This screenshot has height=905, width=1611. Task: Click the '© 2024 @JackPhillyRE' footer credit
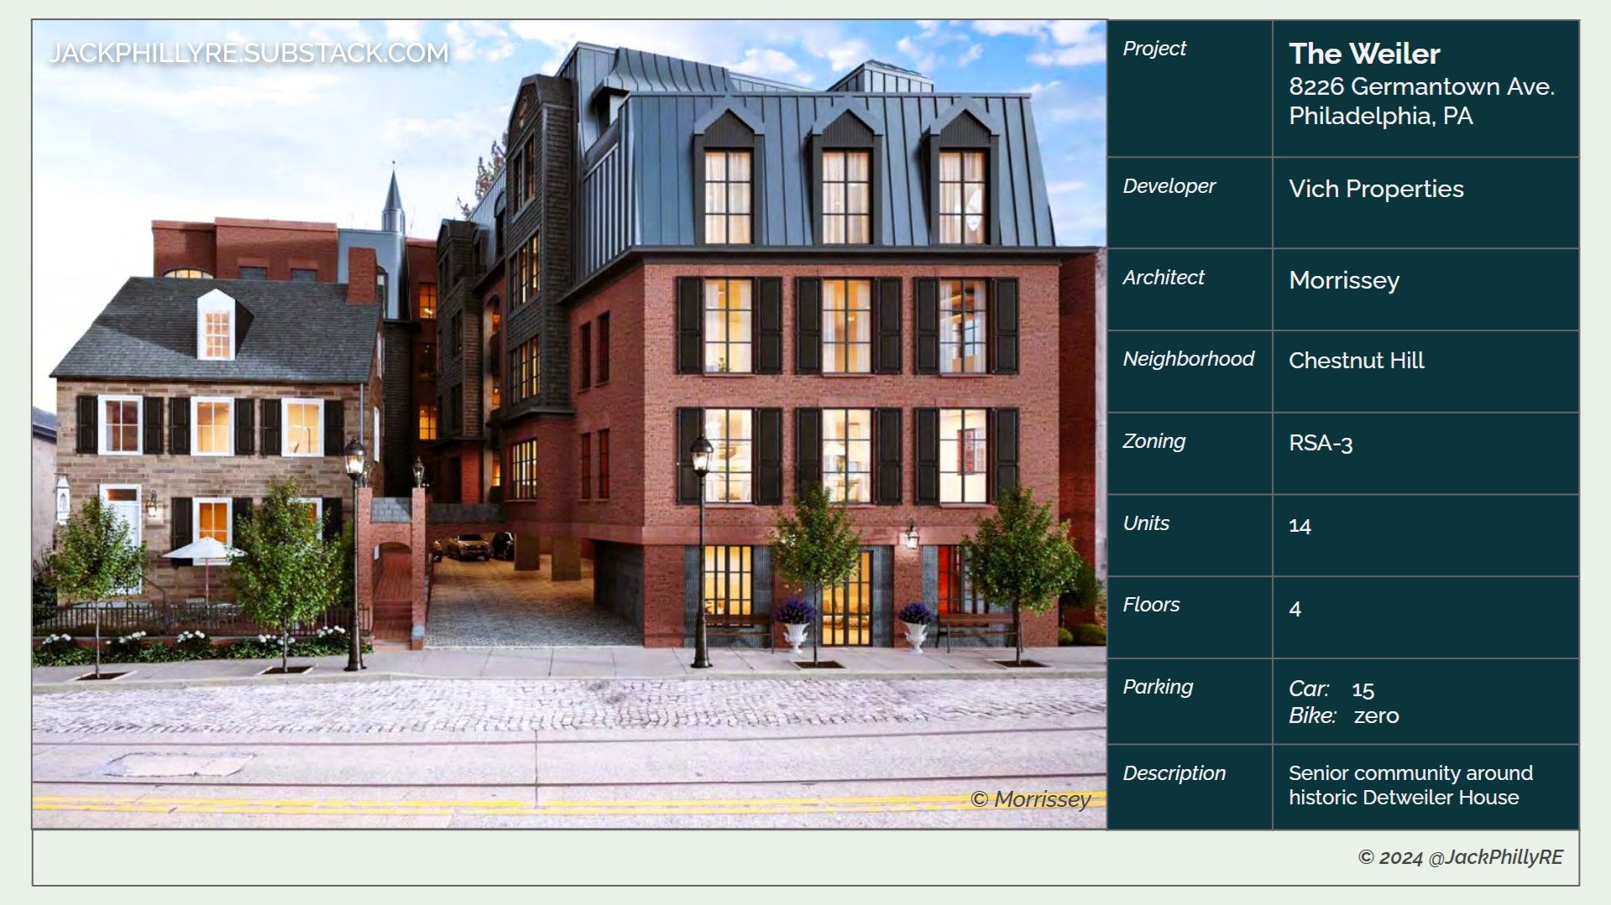(x=1460, y=857)
